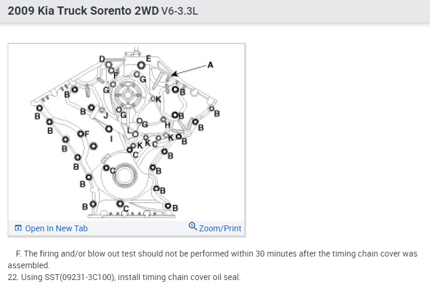Click the bolt labeled F on the left side
The width and height of the screenshot is (430, 290).
pos(80,134)
